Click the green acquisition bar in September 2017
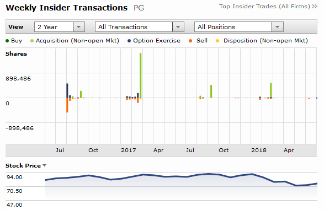The height and width of the screenshot is (210, 324). 211,91
